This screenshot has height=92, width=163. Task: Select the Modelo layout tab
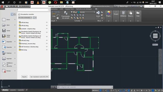tap(5, 90)
